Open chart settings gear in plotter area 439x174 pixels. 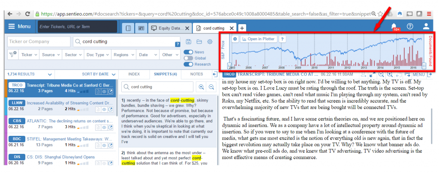point(235,39)
